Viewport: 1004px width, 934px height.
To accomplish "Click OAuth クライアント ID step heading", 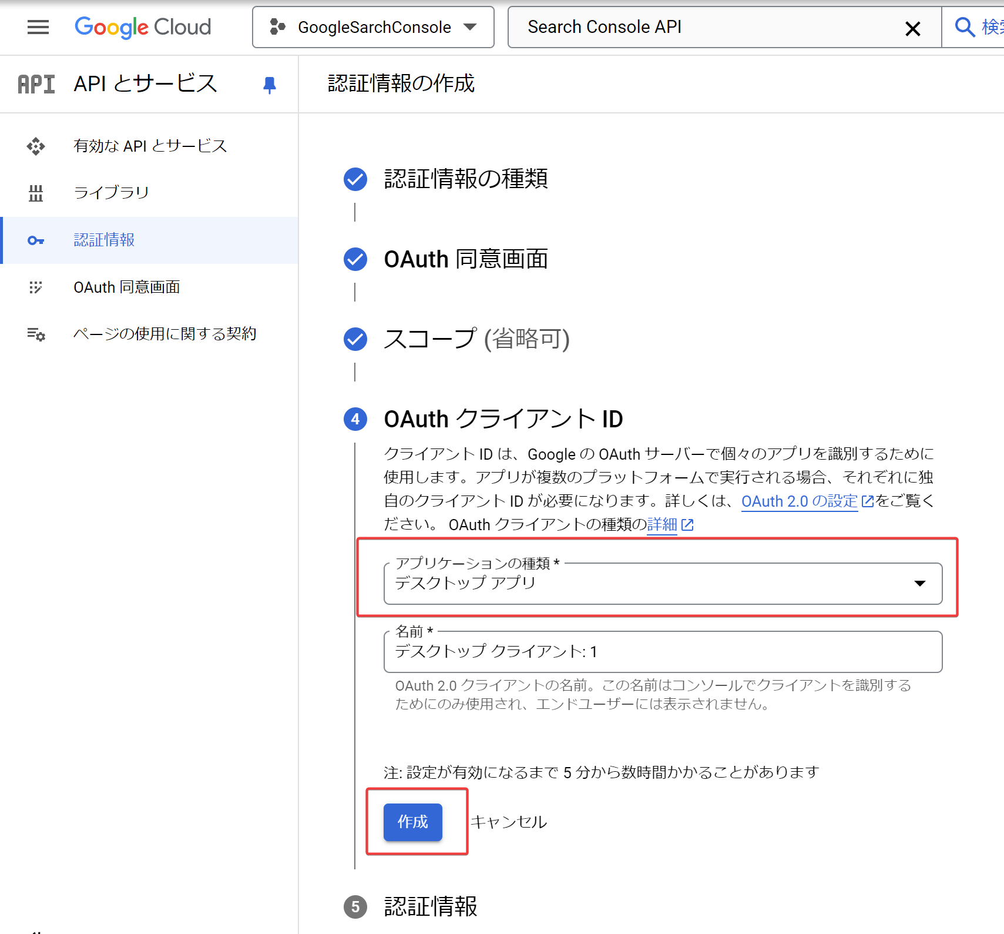I will coord(503,419).
